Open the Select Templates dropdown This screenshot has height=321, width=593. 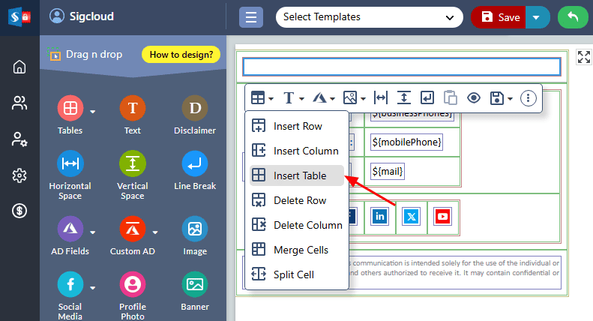pyautogui.click(x=369, y=16)
